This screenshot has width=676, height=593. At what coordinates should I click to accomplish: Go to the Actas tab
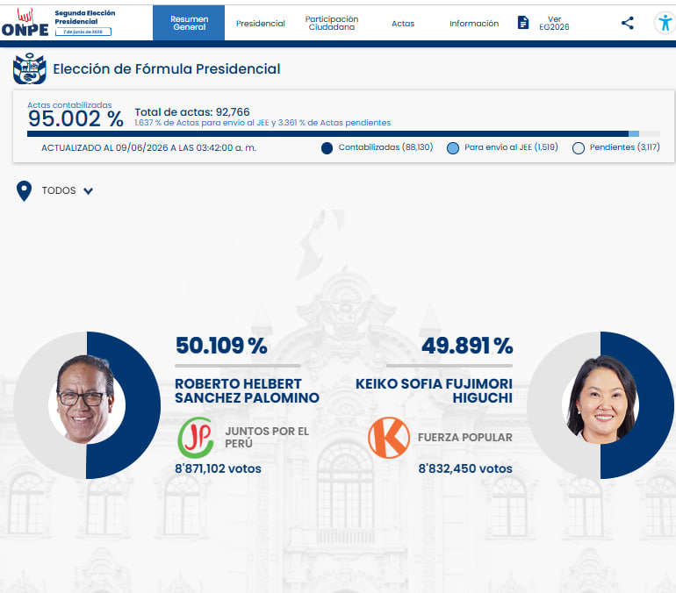403,24
